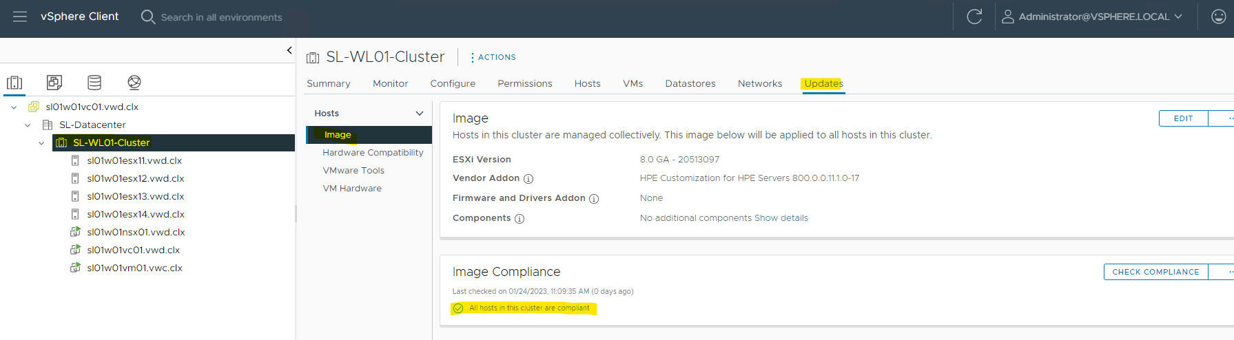Viewport: 1234px width, 340px height.
Task: Click the SL-Datacenter datacenter icon
Action: [x=48, y=125]
